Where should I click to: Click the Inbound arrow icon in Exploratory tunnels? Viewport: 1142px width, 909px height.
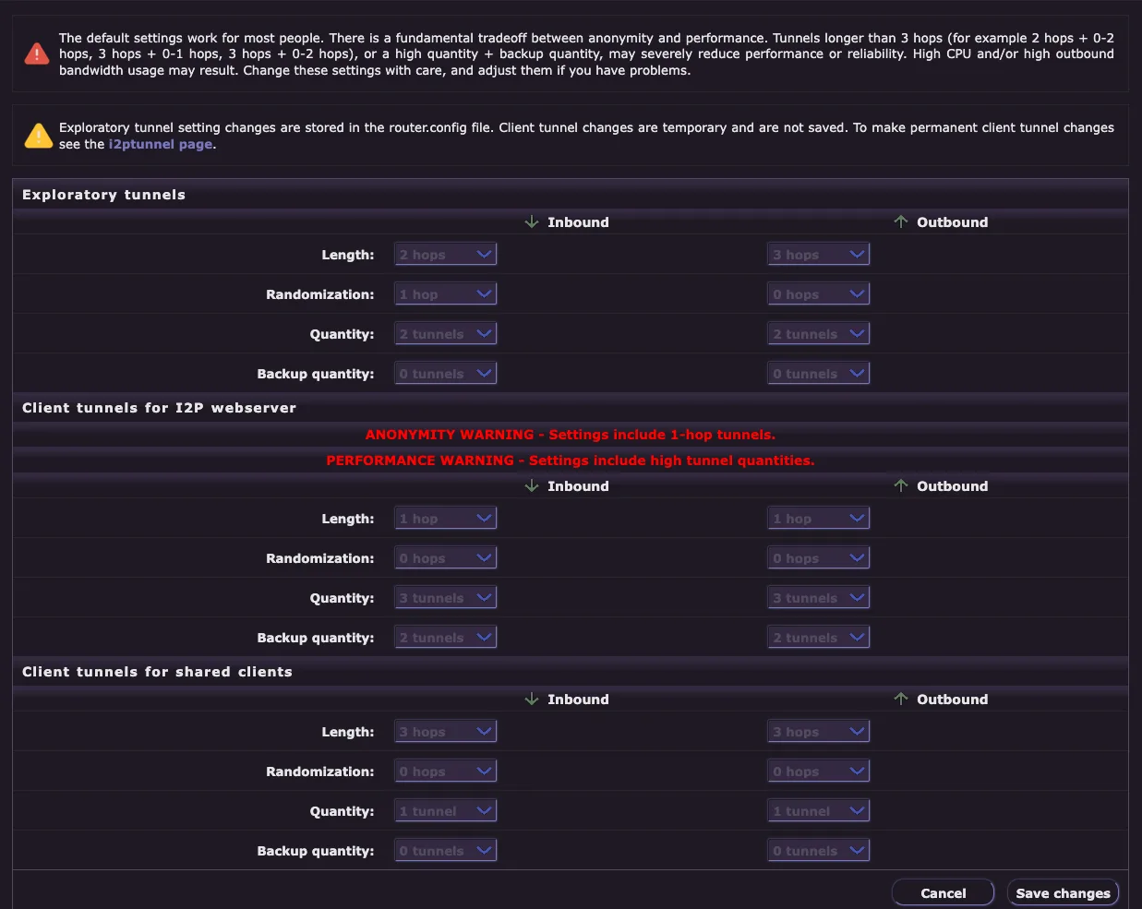click(532, 221)
